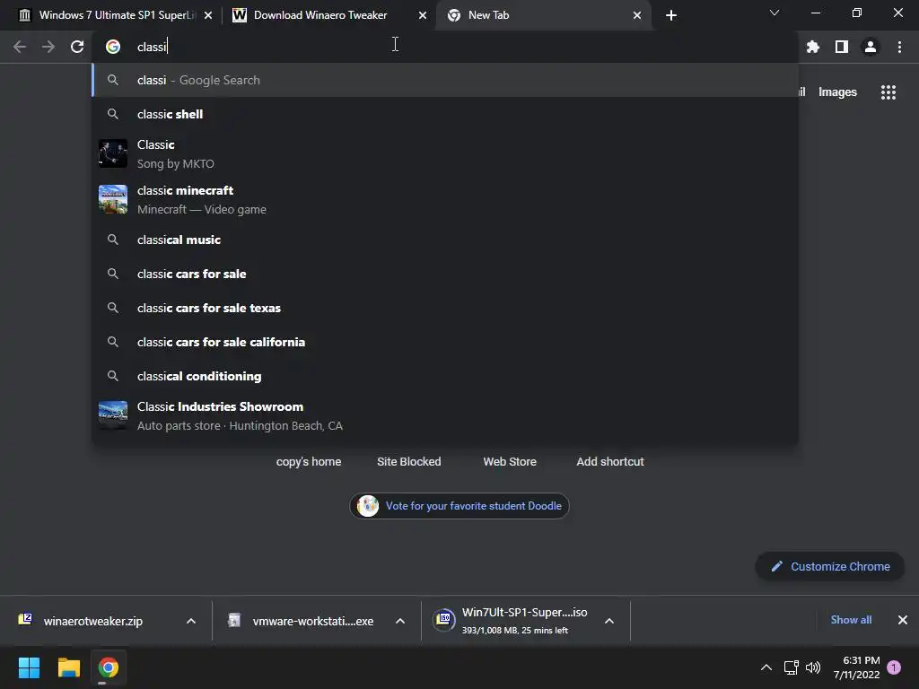Viewport: 919px width, 689px height.
Task: Open tab search chevron in title bar
Action: 775,13
